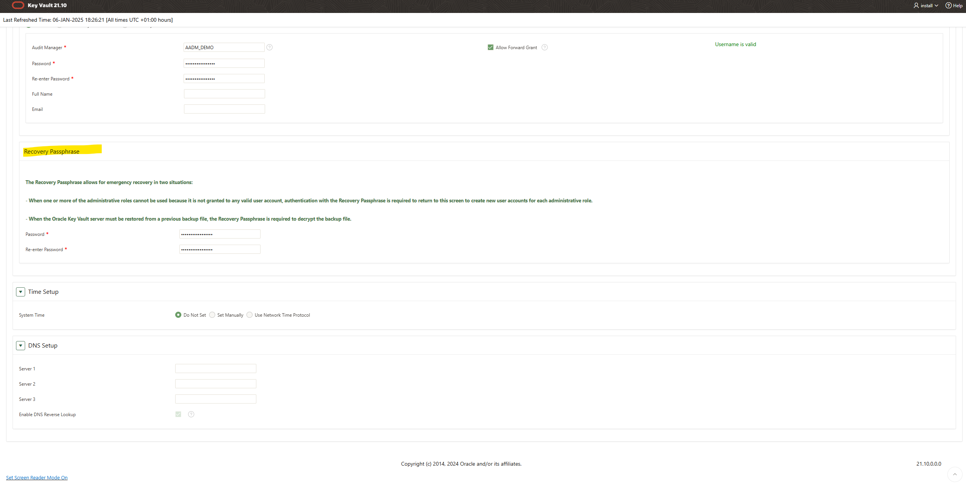Viewport: 966px width, 487px height.
Task: Click the install user profile icon
Action: (916, 5)
